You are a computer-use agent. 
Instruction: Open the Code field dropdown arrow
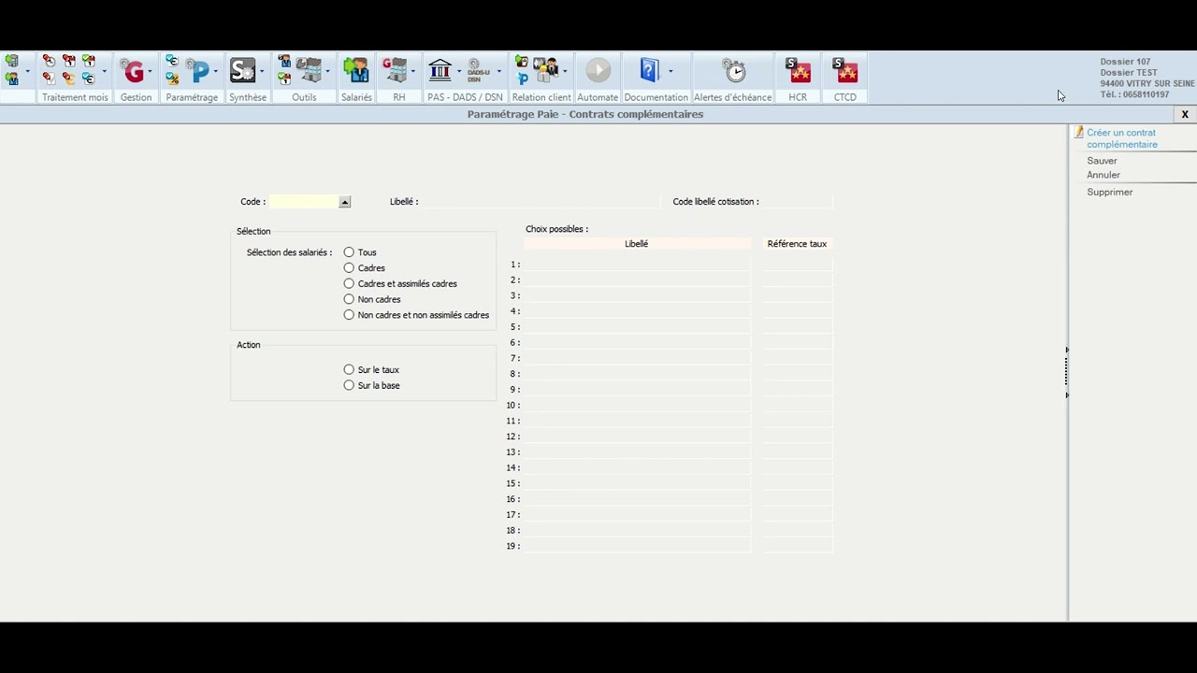tap(344, 202)
